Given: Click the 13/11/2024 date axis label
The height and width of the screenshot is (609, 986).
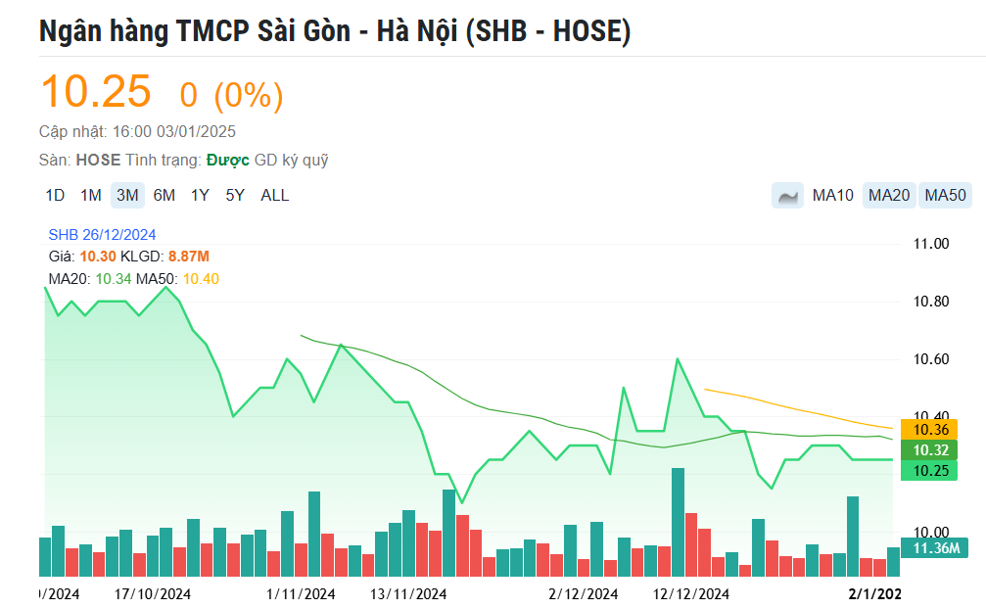Looking at the screenshot, I should [x=408, y=594].
